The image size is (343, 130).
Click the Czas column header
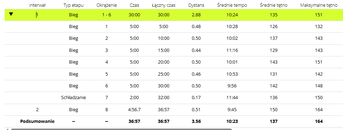point(134,5)
